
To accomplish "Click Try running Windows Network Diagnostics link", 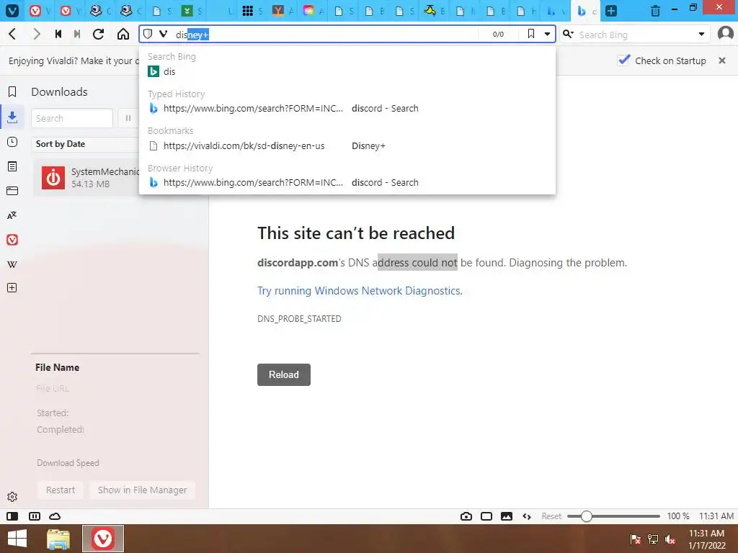I will [360, 291].
